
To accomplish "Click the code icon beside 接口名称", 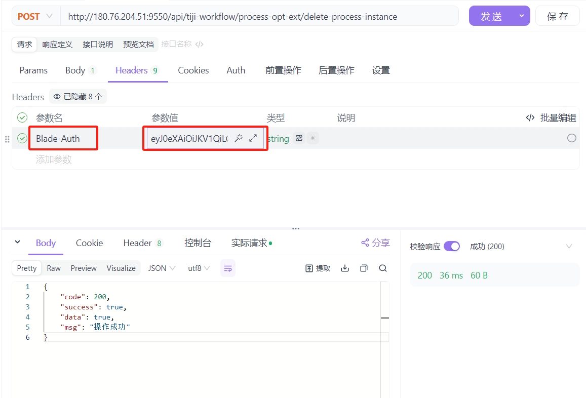I will coord(199,45).
